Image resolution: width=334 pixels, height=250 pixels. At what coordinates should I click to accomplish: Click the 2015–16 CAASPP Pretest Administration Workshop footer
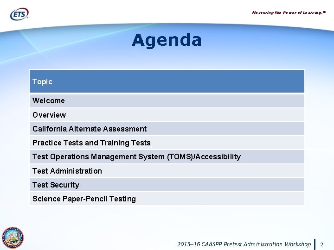(244, 244)
